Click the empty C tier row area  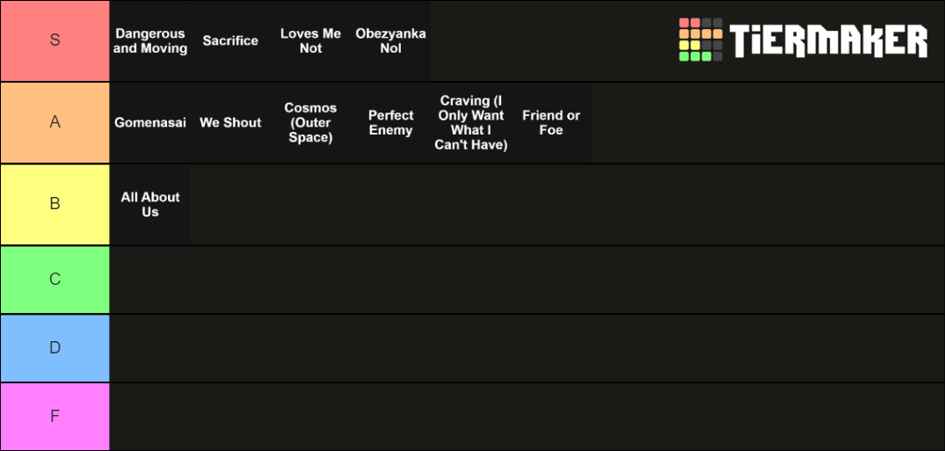(x=527, y=280)
